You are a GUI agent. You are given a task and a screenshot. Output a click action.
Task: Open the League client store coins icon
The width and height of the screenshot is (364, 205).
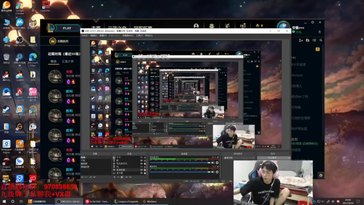pyautogui.click(x=243, y=26)
